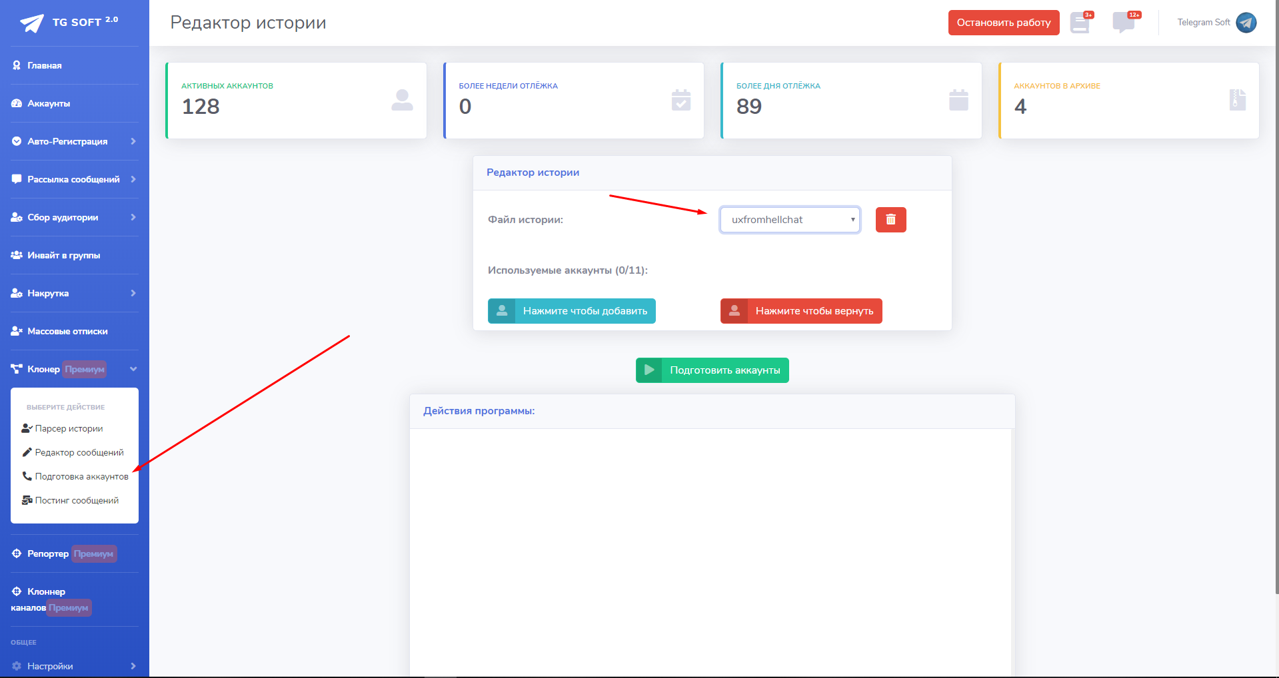1279x678 pixels.
Task: Click the calendar icon in day card
Action: pos(958,100)
